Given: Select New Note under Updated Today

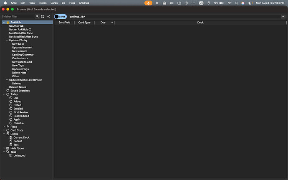Looking at the screenshot, I should pyautogui.click(x=18, y=44).
